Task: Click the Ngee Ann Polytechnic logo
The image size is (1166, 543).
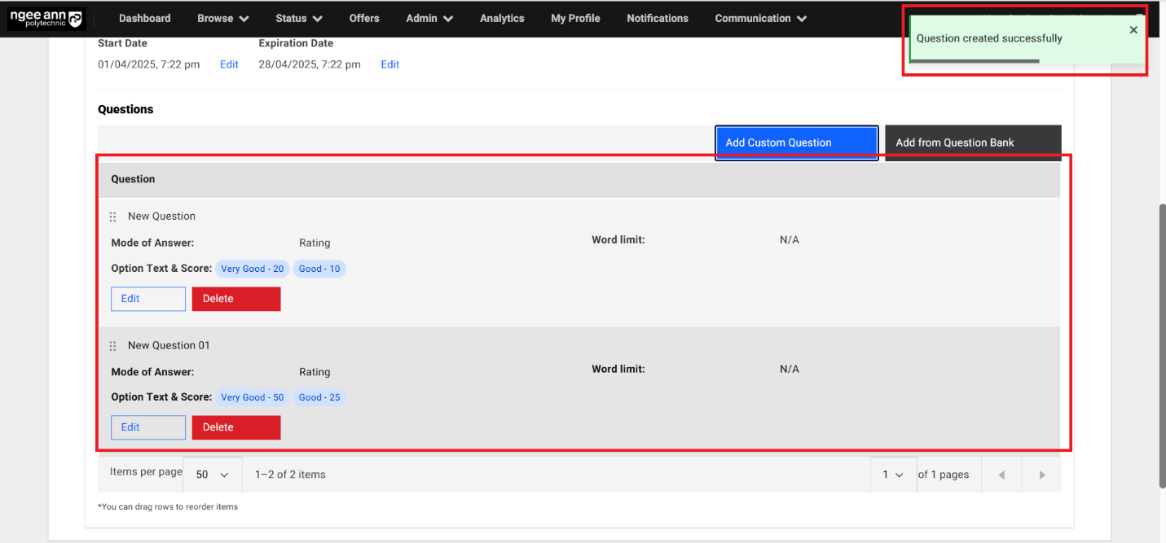Action: (46, 19)
